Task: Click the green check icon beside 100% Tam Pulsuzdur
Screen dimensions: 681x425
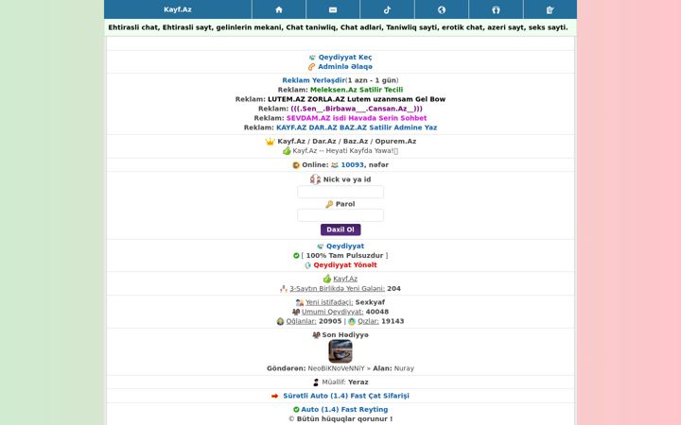Action: tap(296, 255)
